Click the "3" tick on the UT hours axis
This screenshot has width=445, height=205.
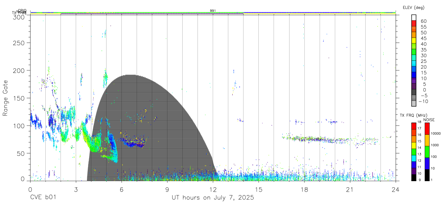click(76, 189)
